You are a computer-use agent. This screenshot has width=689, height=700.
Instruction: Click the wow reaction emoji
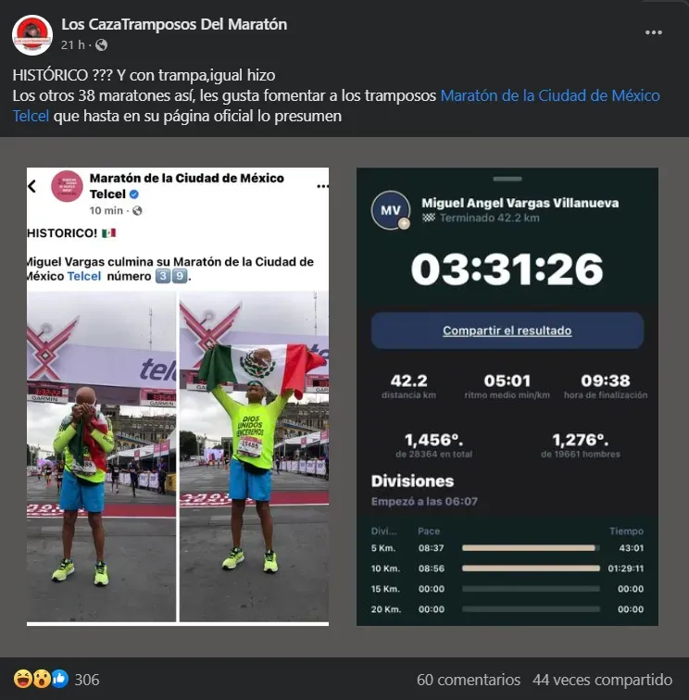point(41,679)
